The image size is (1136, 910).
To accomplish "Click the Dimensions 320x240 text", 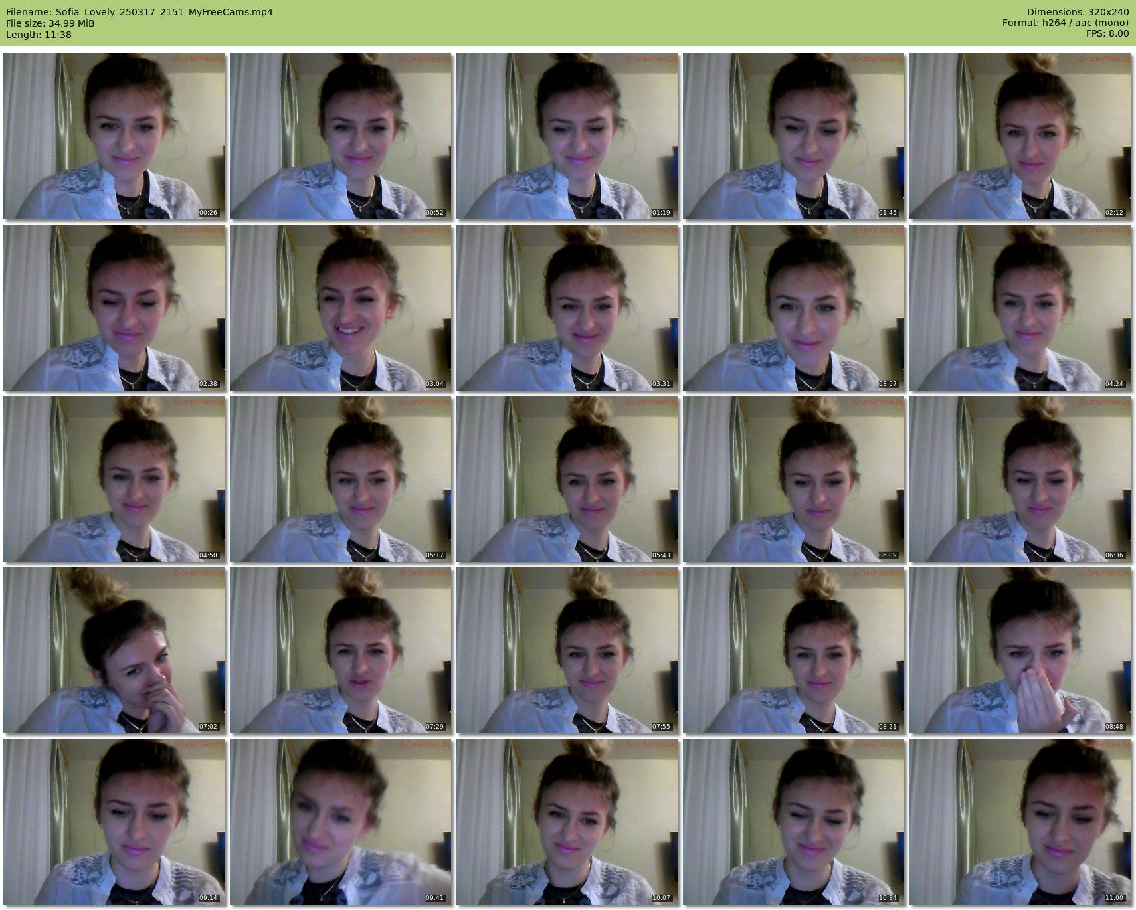I will [1078, 12].
